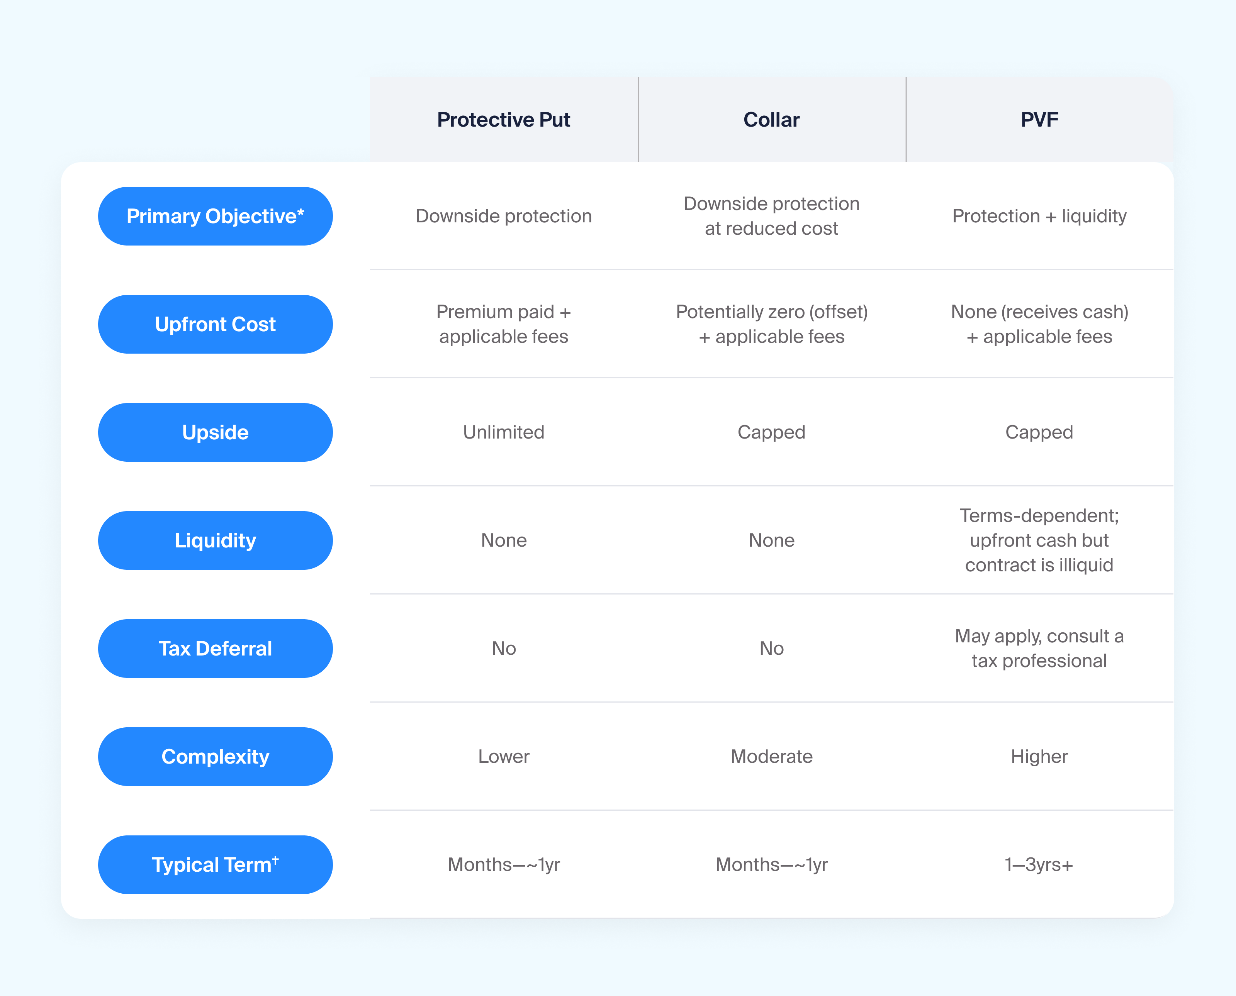Click May apply, consult a tax professional
The image size is (1236, 996).
pyautogui.click(x=1040, y=648)
